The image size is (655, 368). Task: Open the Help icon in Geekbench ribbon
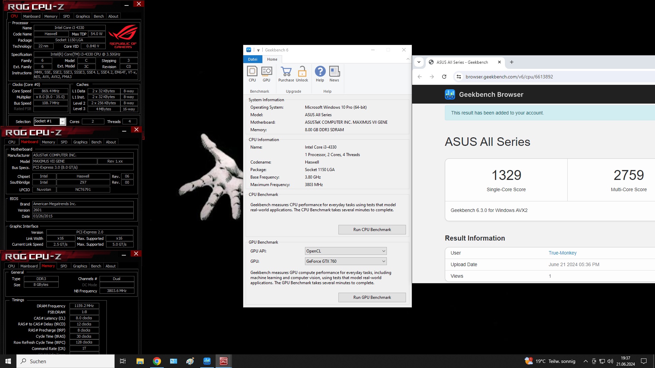320,74
